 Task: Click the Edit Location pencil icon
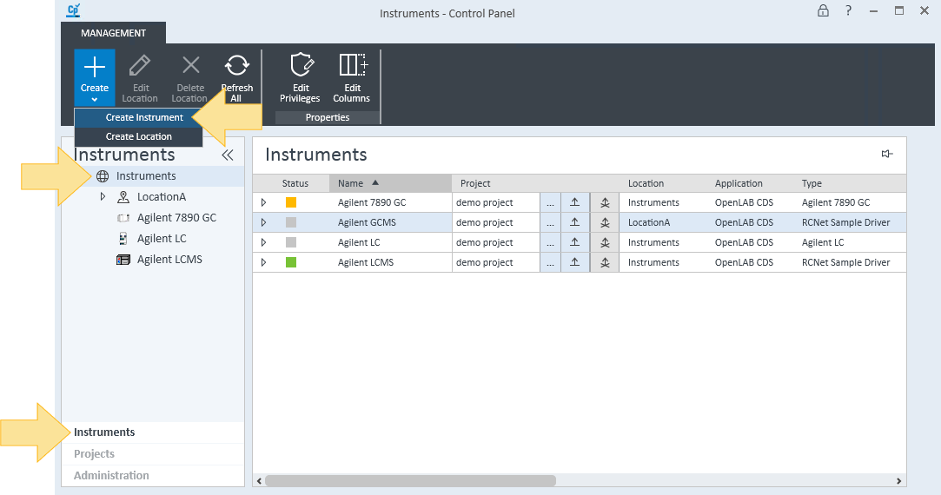[140, 65]
